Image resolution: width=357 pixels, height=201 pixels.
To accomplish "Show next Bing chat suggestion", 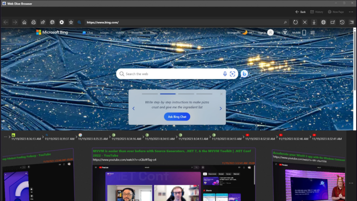I will (220, 108).
